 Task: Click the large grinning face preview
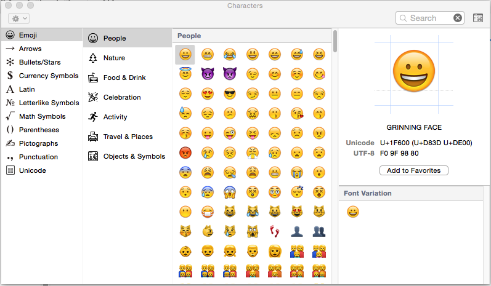(x=413, y=71)
